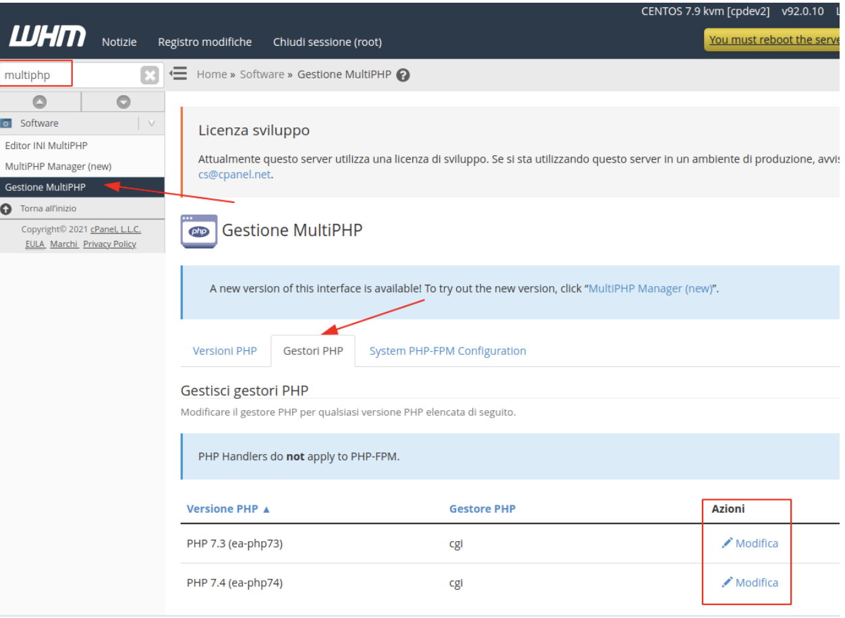Screen dimensions: 845x618
Task: Click pencil icon for PHP 7.4
Action: point(727,582)
